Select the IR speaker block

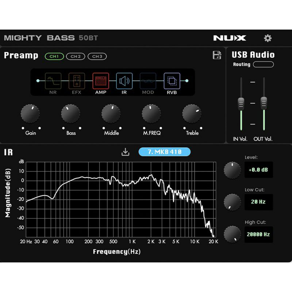point(124,81)
